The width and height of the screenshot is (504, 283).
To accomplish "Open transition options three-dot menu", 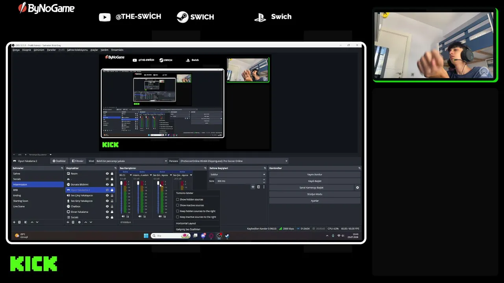I will (x=264, y=187).
